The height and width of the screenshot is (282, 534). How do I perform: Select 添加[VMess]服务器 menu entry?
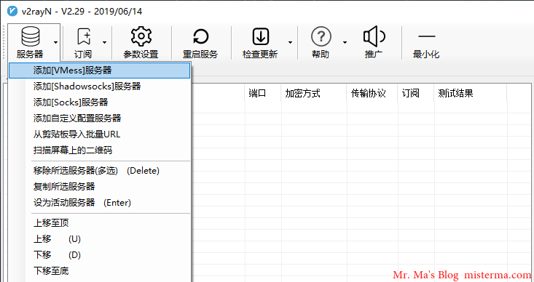coord(100,70)
